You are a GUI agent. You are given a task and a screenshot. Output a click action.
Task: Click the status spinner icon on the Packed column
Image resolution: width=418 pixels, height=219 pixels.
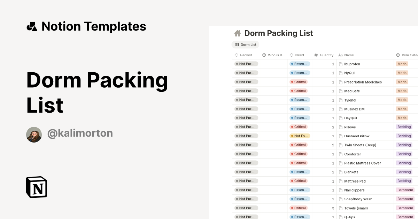[236, 55]
